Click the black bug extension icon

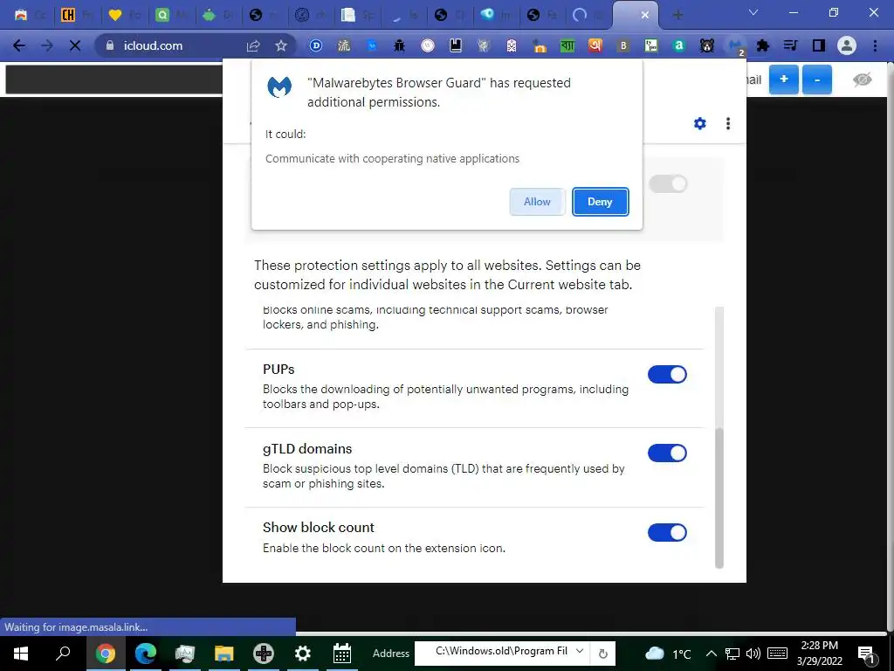pyautogui.click(x=400, y=45)
